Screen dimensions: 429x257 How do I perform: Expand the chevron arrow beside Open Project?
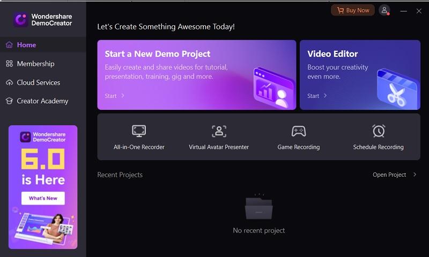pyautogui.click(x=415, y=175)
